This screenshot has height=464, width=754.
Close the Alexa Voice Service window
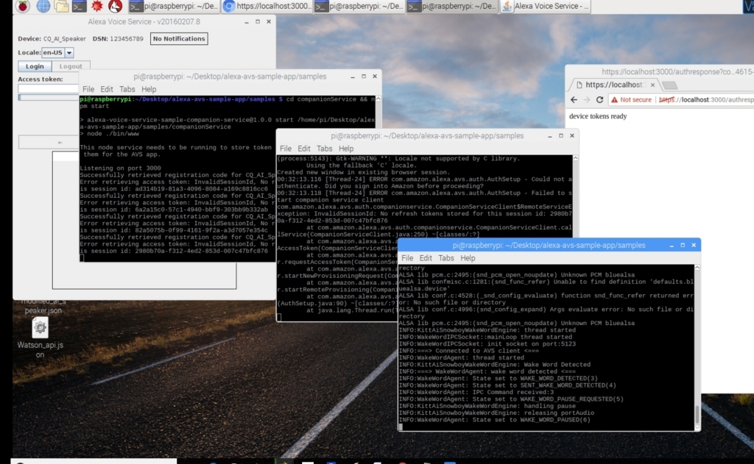(x=269, y=21)
